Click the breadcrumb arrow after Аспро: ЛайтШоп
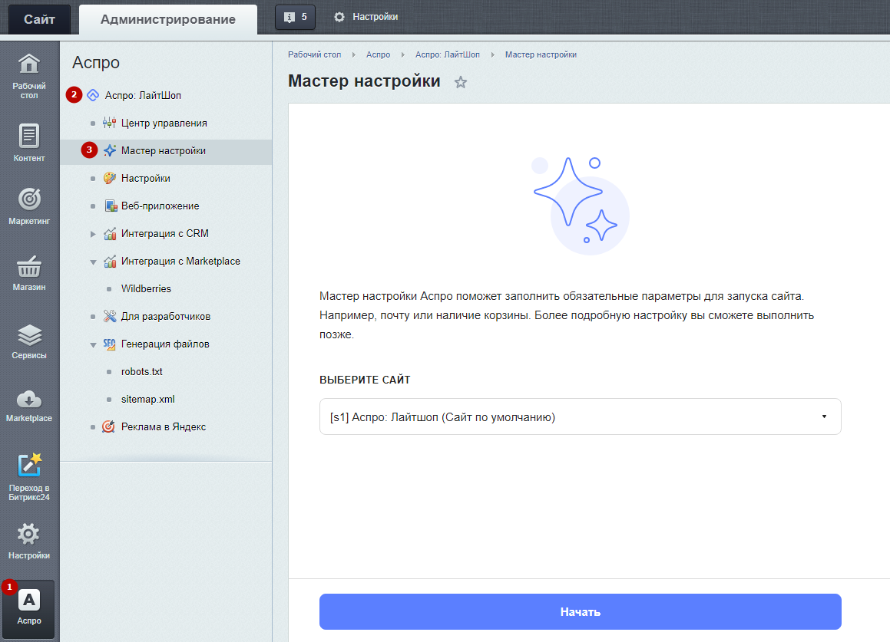 point(493,55)
